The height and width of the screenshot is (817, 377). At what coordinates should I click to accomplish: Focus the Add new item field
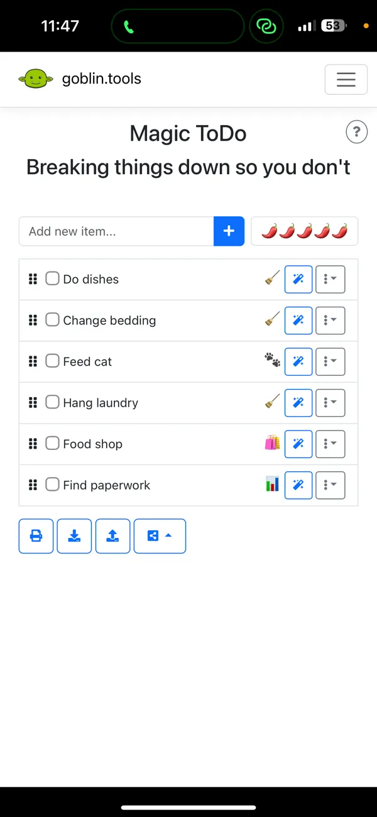coord(117,231)
